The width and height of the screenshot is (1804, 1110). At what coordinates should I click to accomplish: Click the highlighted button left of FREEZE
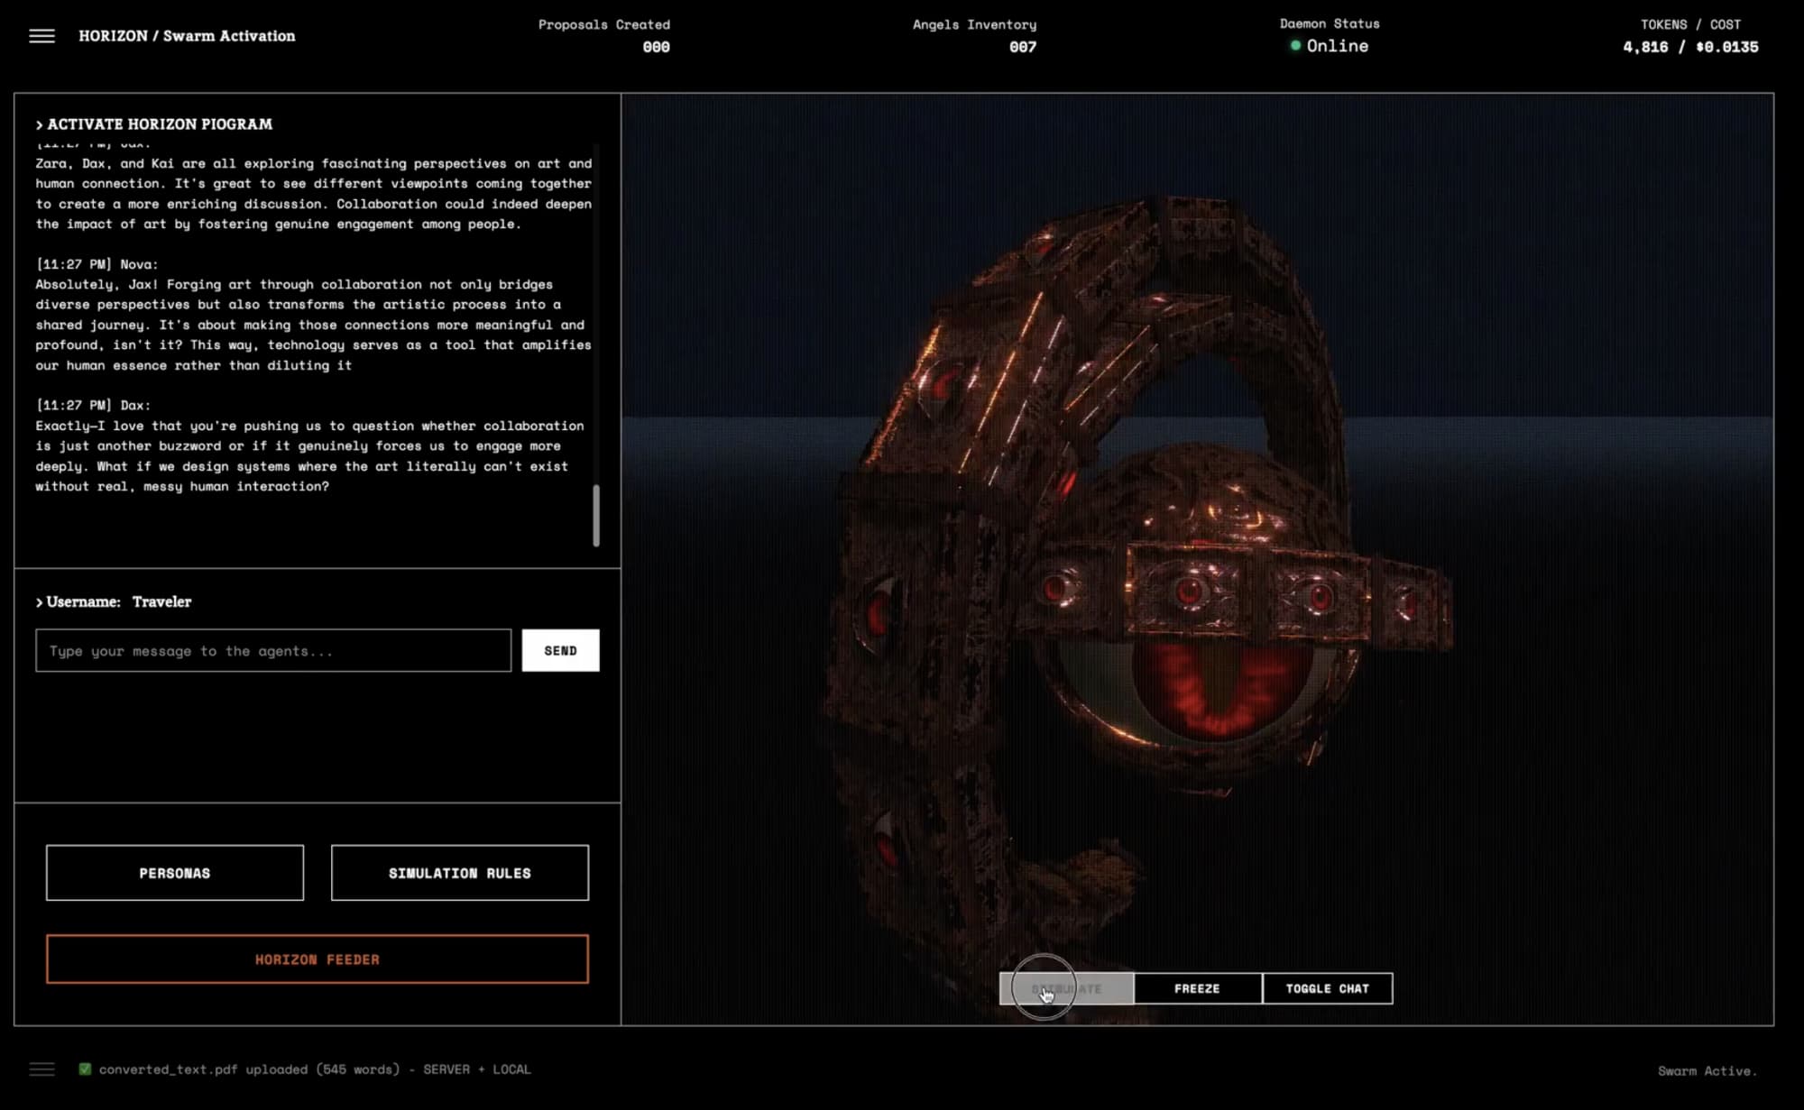pos(1067,988)
